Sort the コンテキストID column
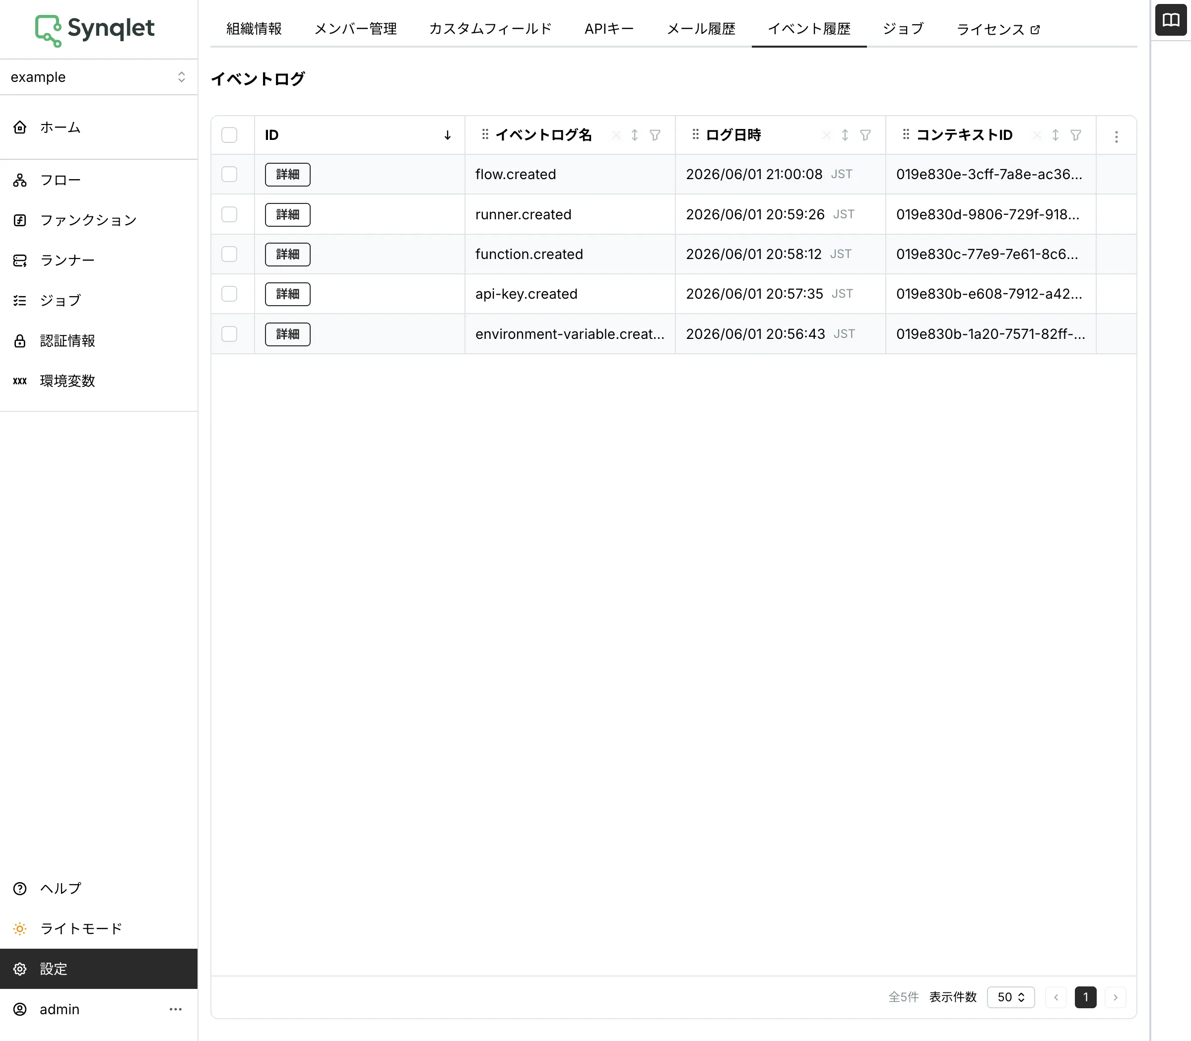 [1055, 135]
